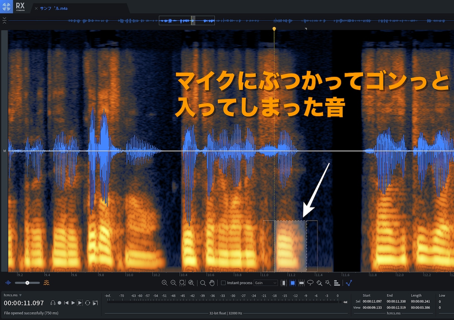Click the current time 00:00:11.097 display
This screenshot has height=320, width=454.
24,303
